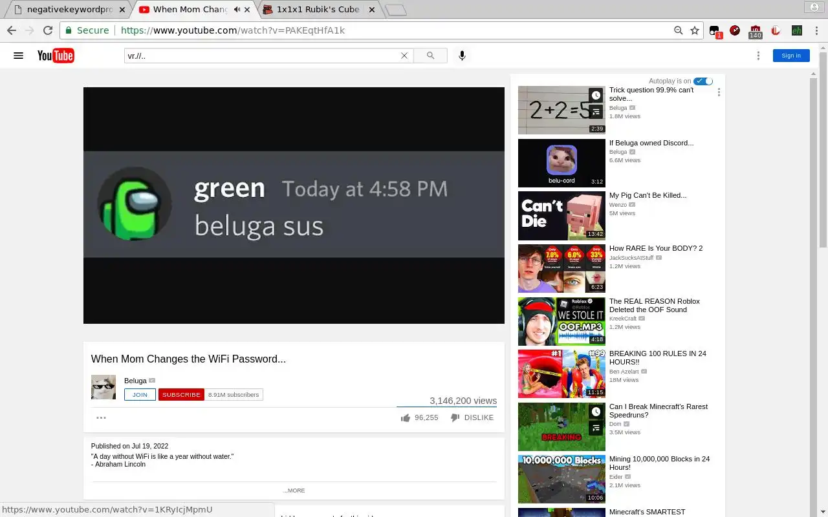Add "Trick question" video to Watch later

pyautogui.click(x=596, y=95)
